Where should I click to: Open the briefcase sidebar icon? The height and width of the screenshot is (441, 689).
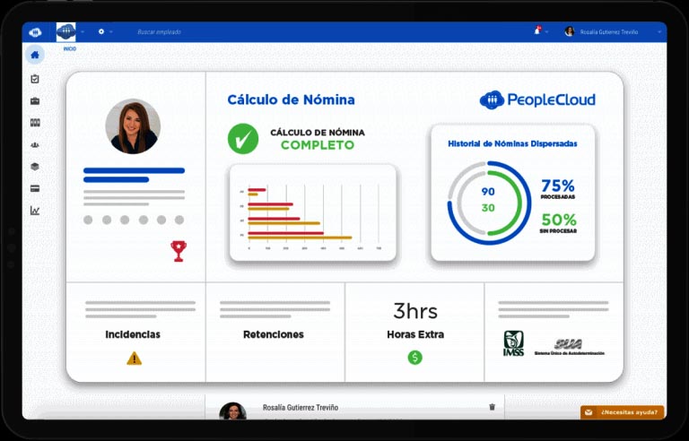click(35, 101)
